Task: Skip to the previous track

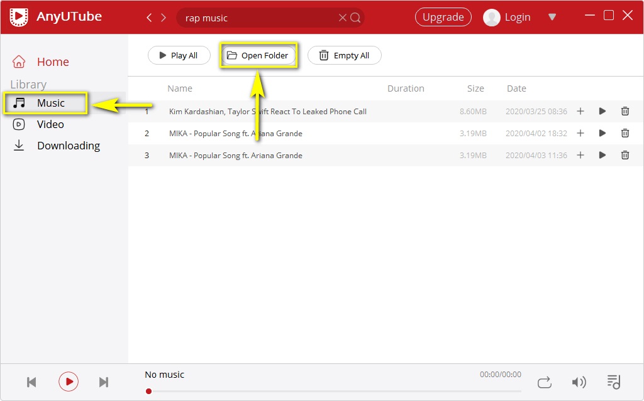Action: (x=31, y=382)
